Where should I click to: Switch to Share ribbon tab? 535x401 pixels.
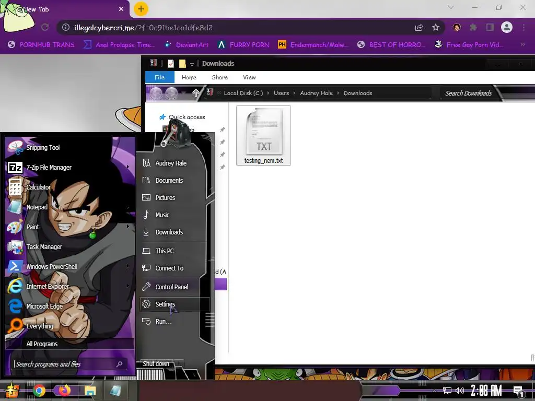[220, 77]
